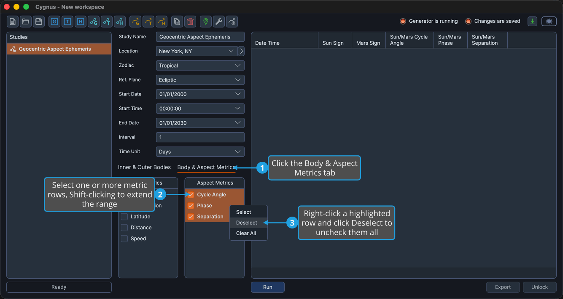Image resolution: width=563 pixels, height=299 pixels.
Task: Enable the Distance metric checkbox
Action: click(124, 228)
